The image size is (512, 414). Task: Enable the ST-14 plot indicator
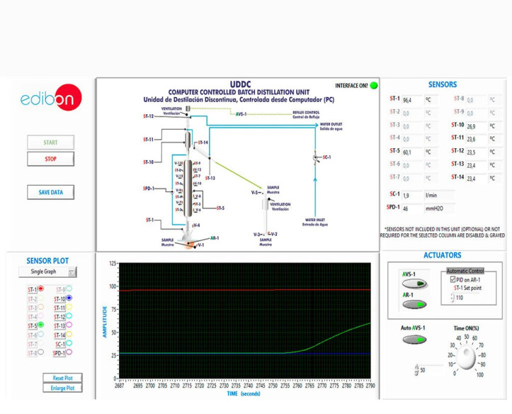pos(69,335)
